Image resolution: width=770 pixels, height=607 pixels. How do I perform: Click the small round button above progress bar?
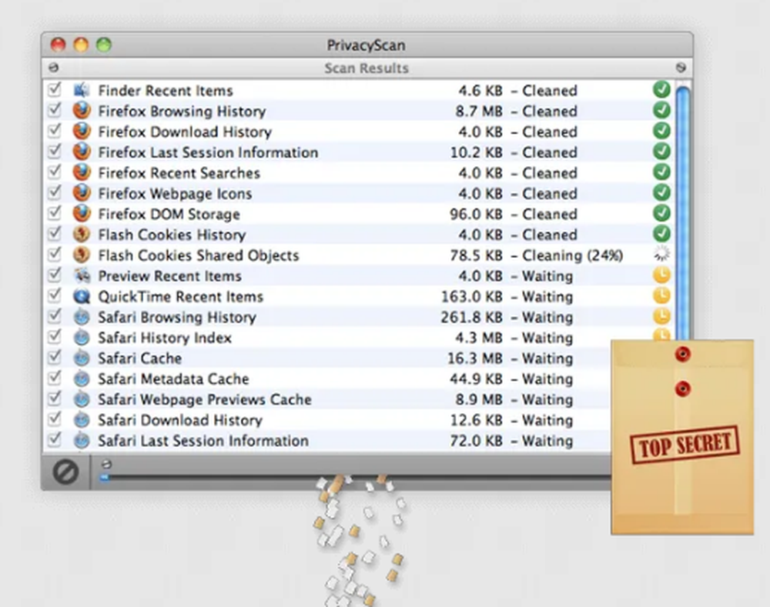pyautogui.click(x=106, y=464)
